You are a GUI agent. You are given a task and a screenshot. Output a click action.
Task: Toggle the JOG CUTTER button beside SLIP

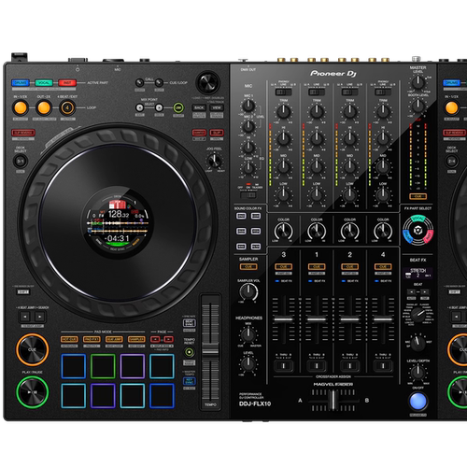click(199, 133)
